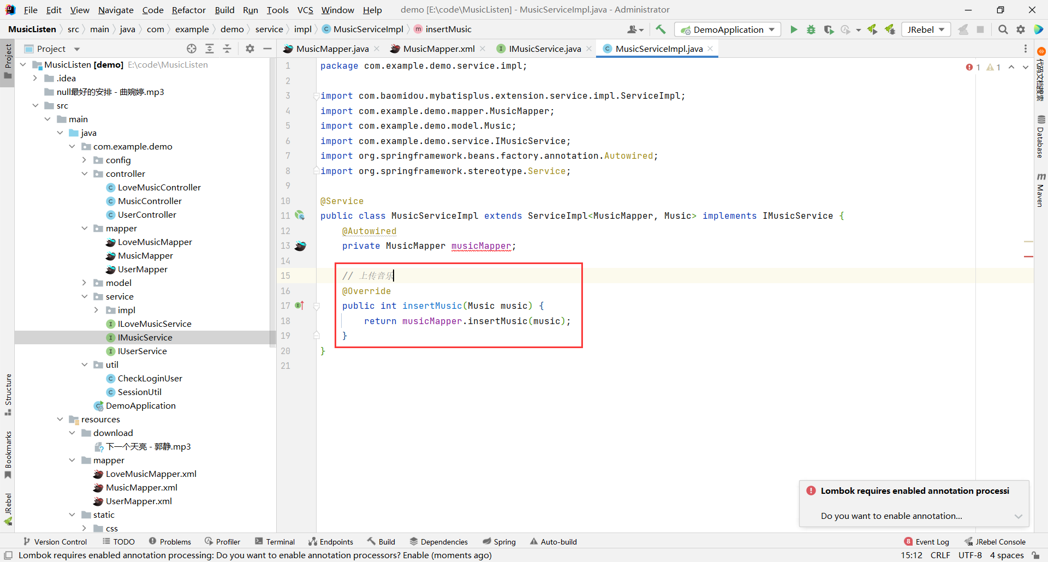
Task: Click the implements-method gutter icon on line 17
Action: coord(300,306)
